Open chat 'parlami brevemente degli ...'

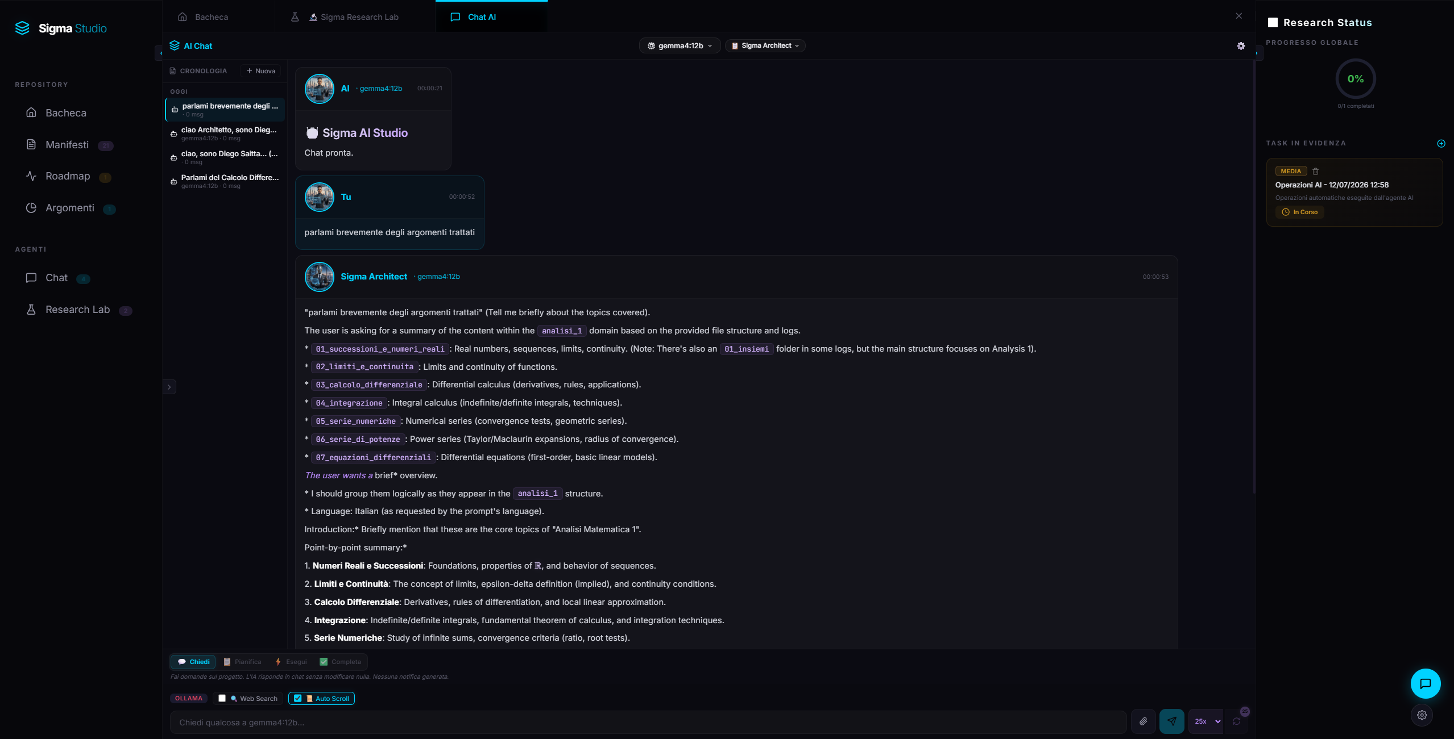click(x=225, y=110)
